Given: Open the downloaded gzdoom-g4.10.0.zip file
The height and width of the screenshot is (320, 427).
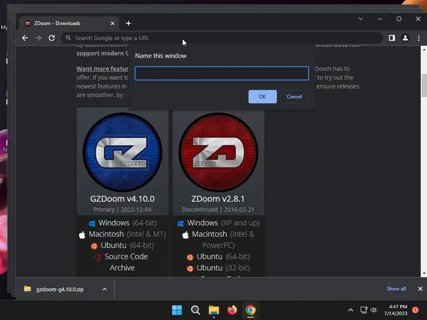Looking at the screenshot, I should click(x=60, y=289).
